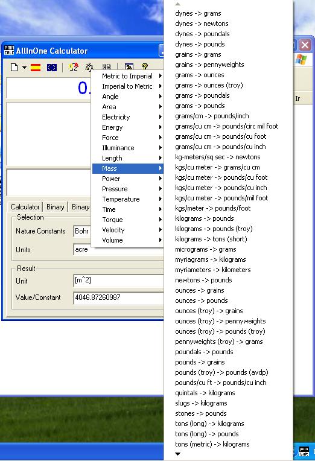Select poundals -> pounds

click(x=228, y=352)
